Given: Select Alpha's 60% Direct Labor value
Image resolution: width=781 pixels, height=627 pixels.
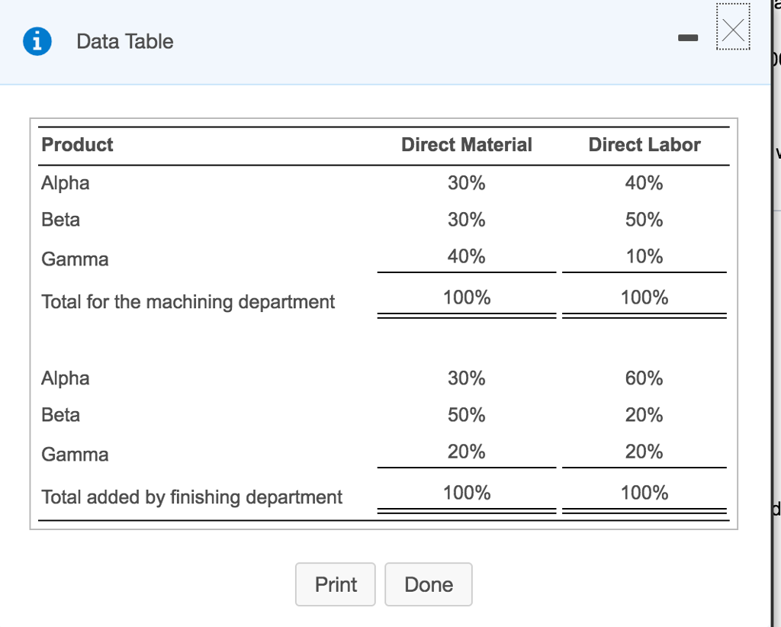Looking at the screenshot, I should point(644,378).
